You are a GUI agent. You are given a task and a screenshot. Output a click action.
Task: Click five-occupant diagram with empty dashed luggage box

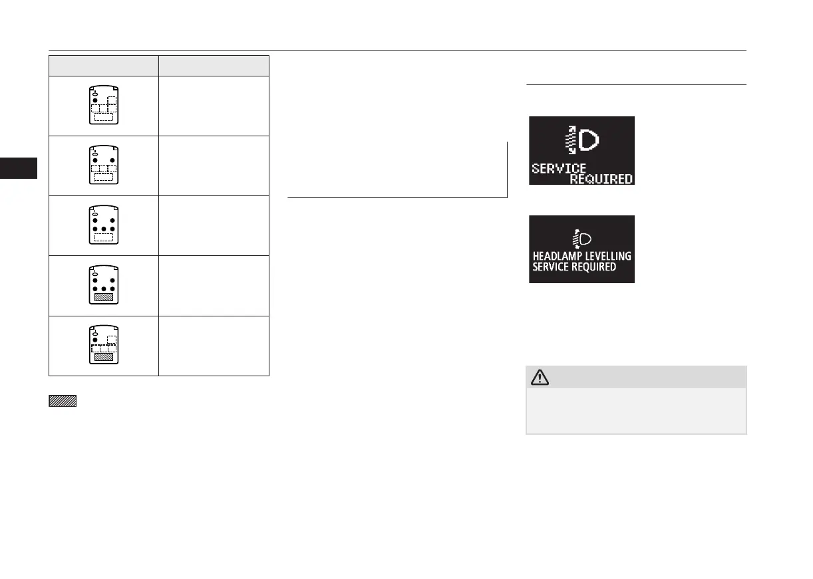103,225
